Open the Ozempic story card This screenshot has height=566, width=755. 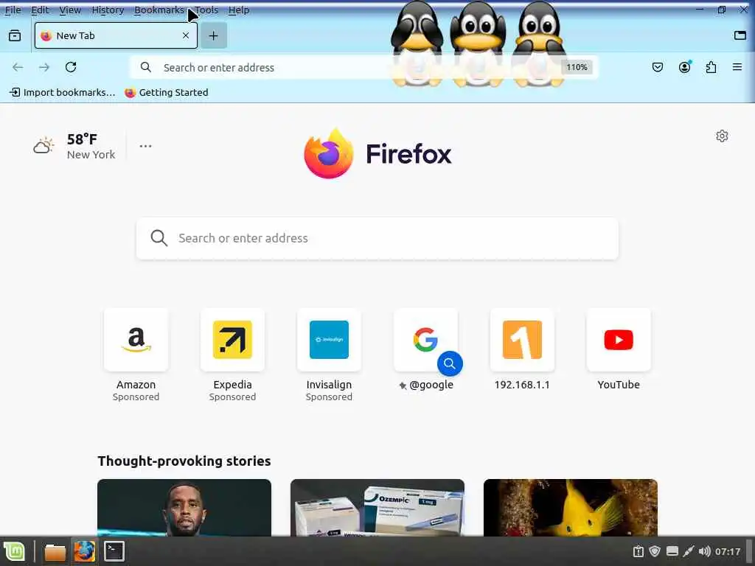point(377,507)
